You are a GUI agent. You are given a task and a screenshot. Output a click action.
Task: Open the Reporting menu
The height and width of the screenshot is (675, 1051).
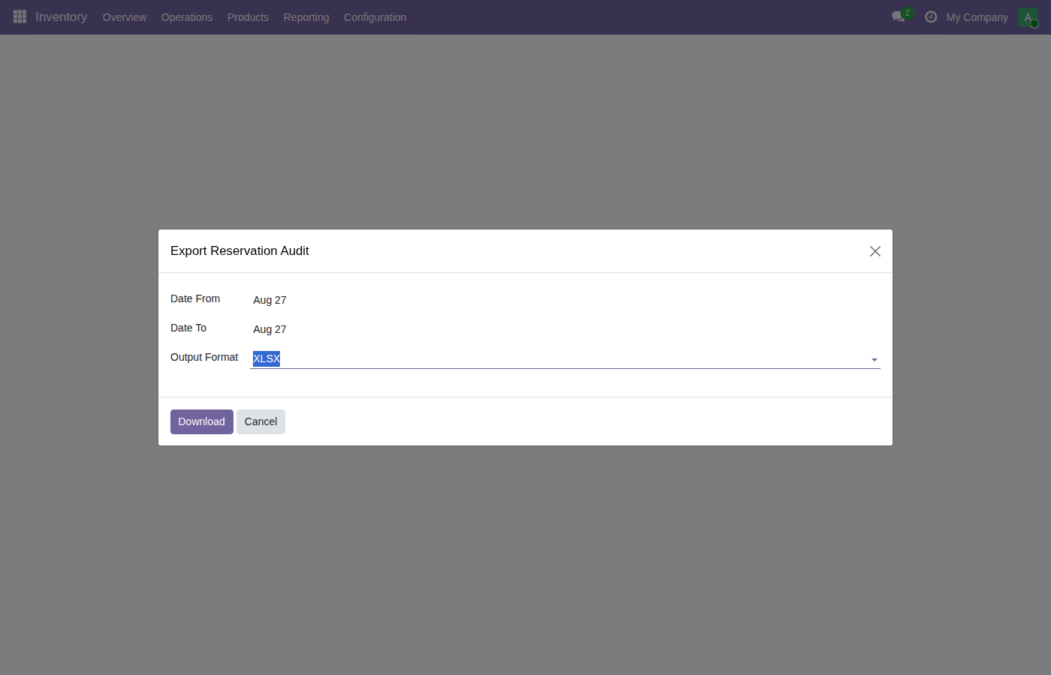(306, 17)
